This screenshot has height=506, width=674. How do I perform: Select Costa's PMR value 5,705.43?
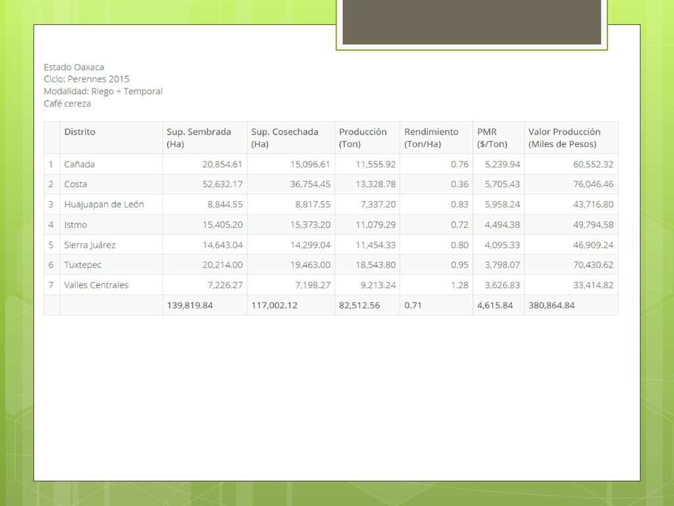[x=502, y=184]
